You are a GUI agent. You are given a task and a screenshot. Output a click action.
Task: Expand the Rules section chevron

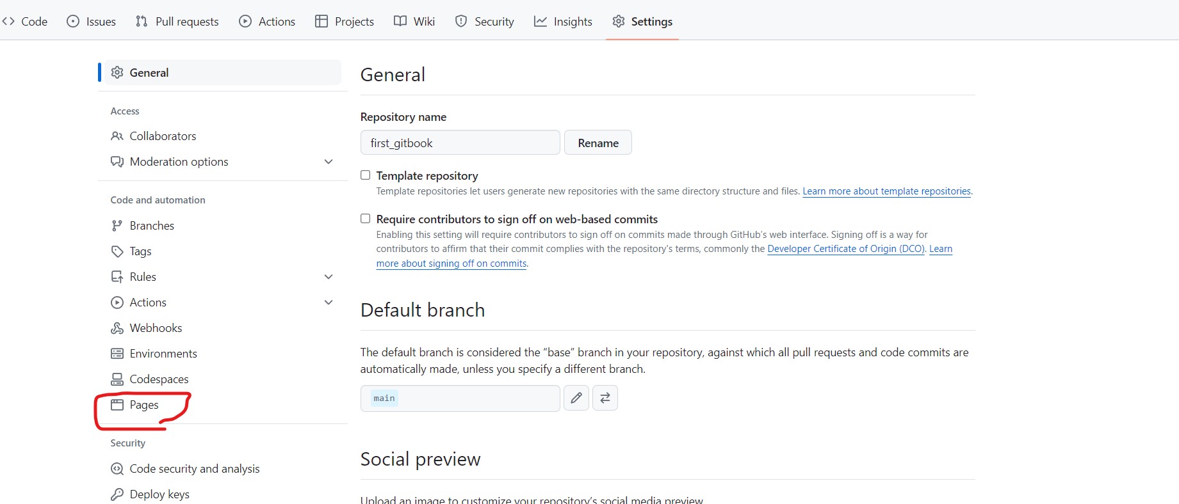pos(329,277)
